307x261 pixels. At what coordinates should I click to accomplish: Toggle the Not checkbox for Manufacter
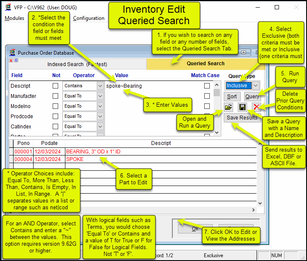[55, 96]
